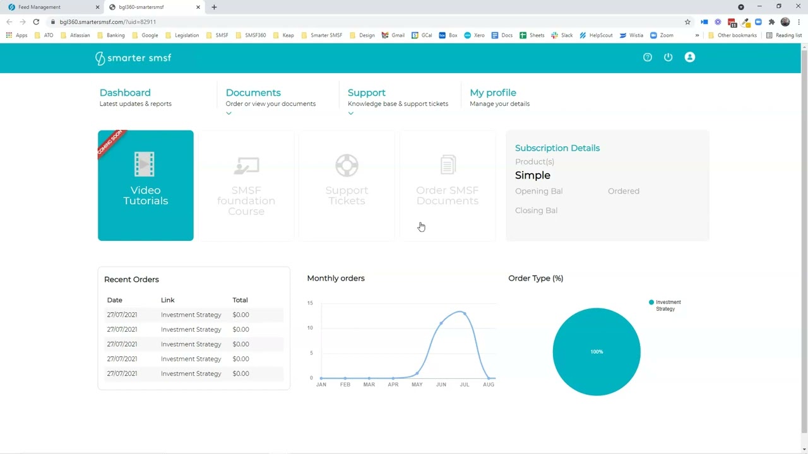Open the GCal bookmark
This screenshot has height=454, width=808.
click(422, 35)
